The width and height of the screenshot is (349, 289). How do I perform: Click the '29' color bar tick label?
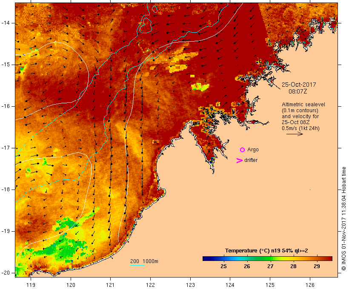[317, 266]
